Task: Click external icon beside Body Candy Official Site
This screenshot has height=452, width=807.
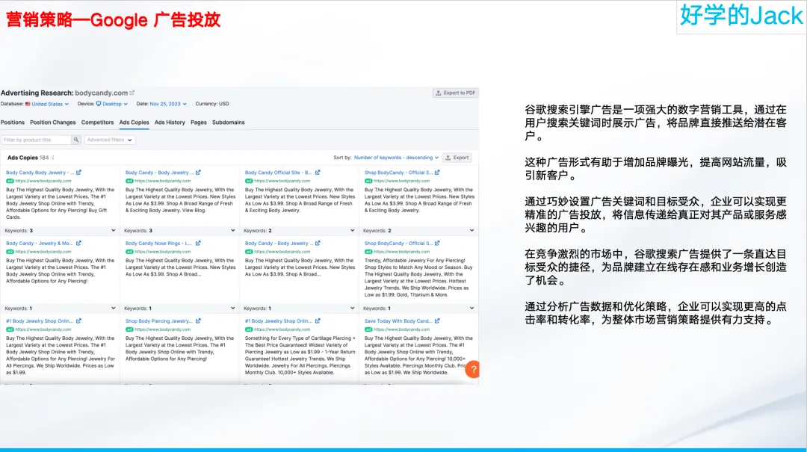Action: pos(318,173)
